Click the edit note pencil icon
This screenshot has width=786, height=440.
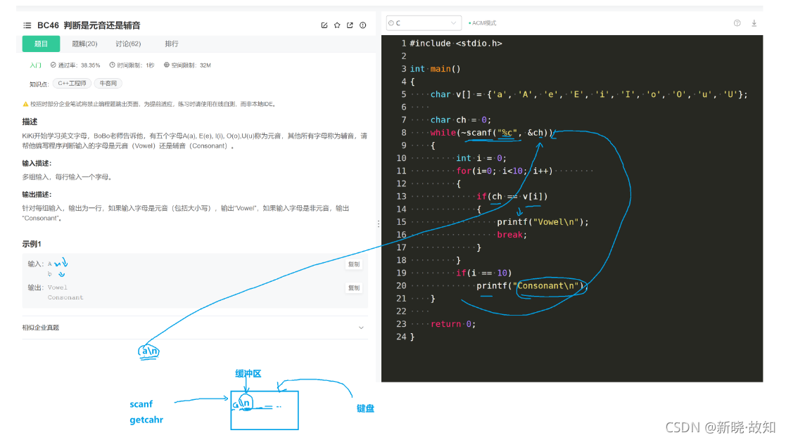point(324,25)
